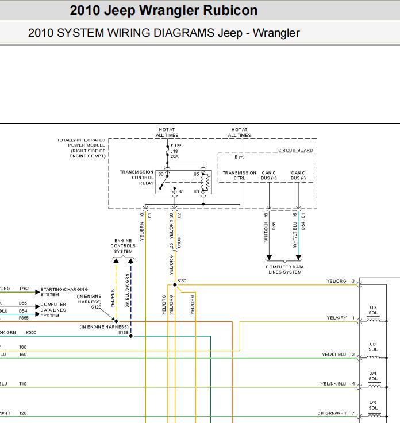The width and height of the screenshot is (400, 423).
Task: Select the "C100" connector label
Action: (179, 243)
